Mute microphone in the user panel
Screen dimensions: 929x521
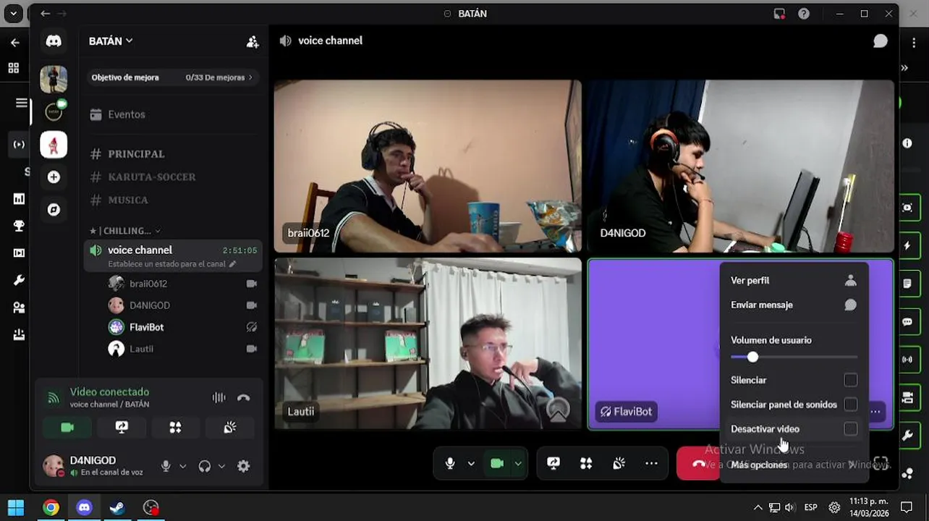pyautogui.click(x=166, y=466)
